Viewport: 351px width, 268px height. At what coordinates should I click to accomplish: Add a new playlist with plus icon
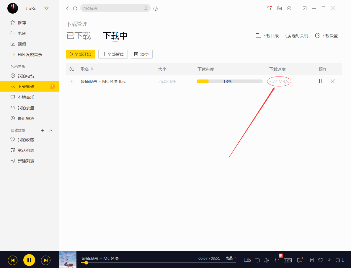pyautogui.click(x=42, y=130)
